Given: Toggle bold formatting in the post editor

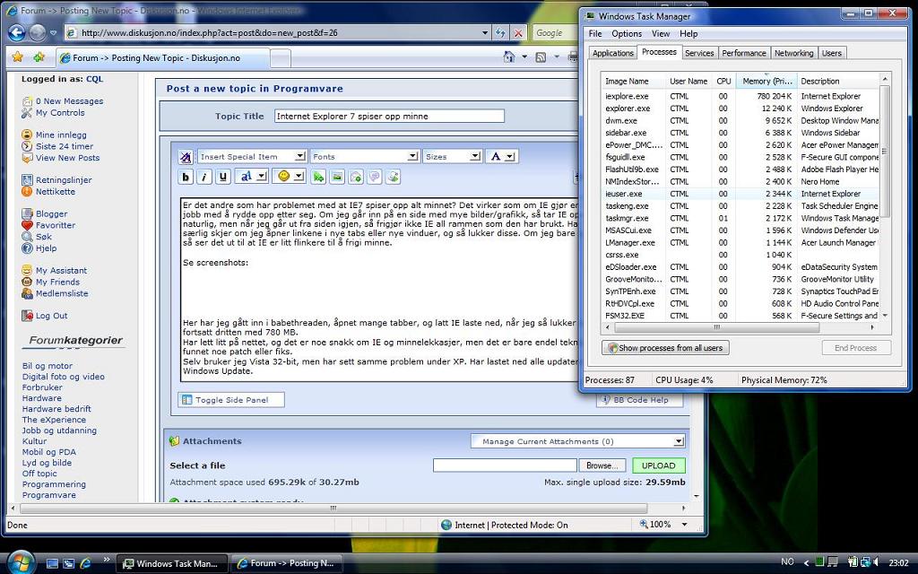Looking at the screenshot, I should coord(186,177).
